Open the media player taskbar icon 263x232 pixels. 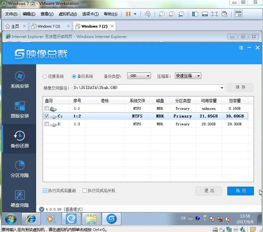tap(50, 219)
